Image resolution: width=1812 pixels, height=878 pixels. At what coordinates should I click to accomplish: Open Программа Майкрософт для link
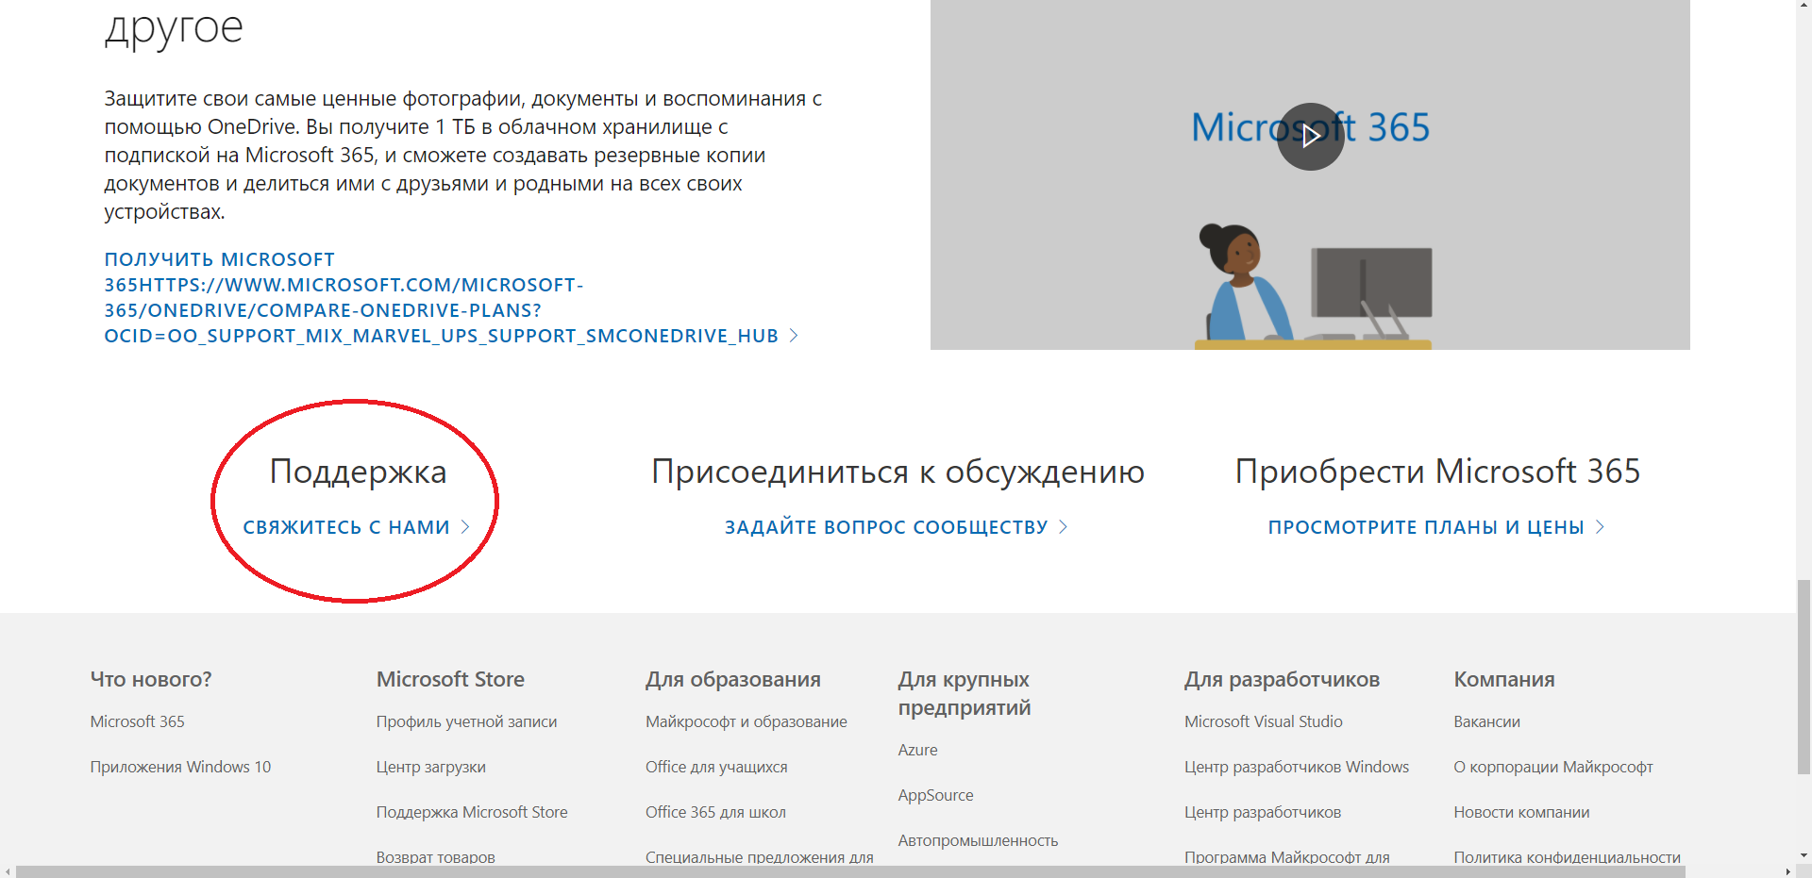1287,856
